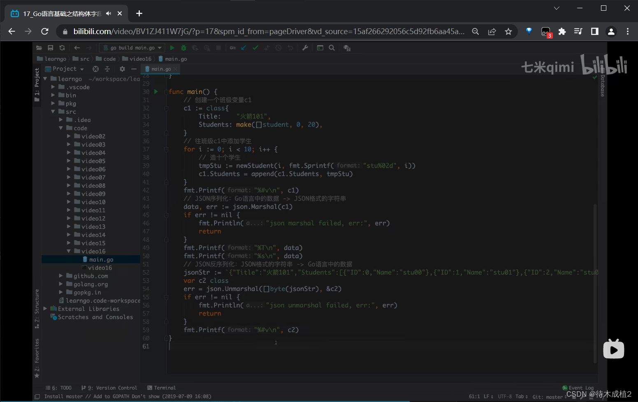Viewport: 638px width, 402px height.
Task: Click the editor vertical scrollbar
Action: pyautogui.click(x=595, y=283)
